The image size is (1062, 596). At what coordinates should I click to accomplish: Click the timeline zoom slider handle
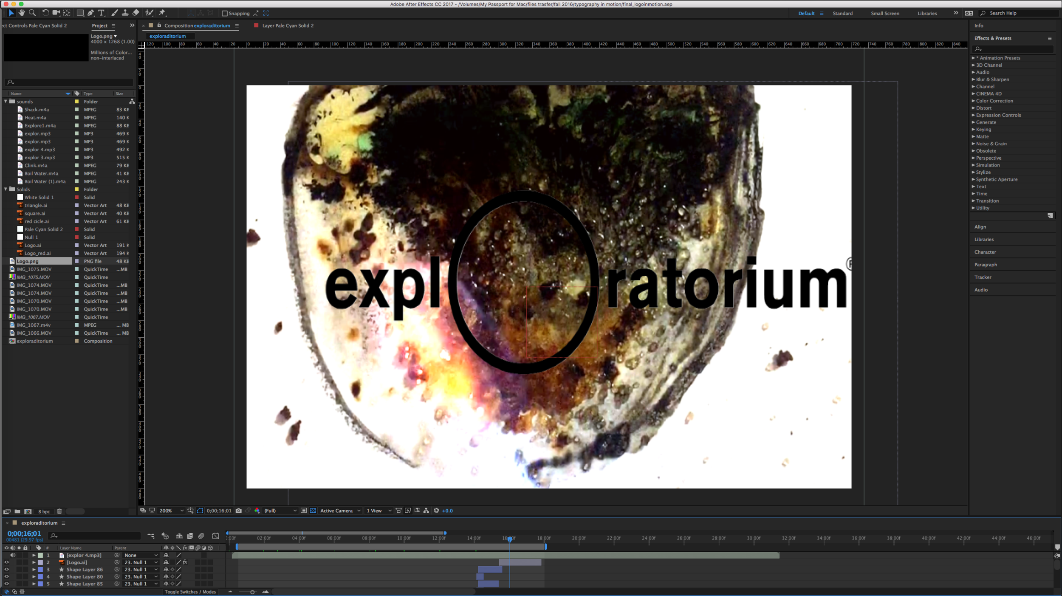[x=252, y=592]
